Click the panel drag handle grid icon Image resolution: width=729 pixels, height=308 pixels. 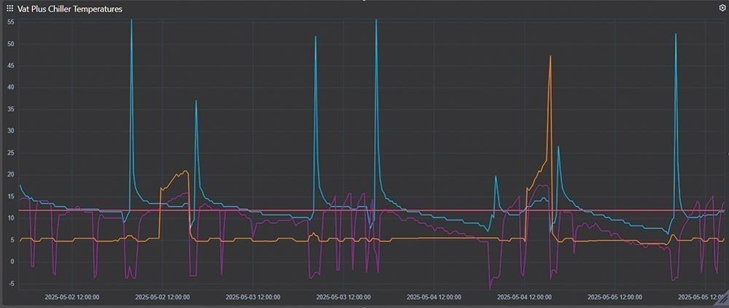(x=9, y=9)
